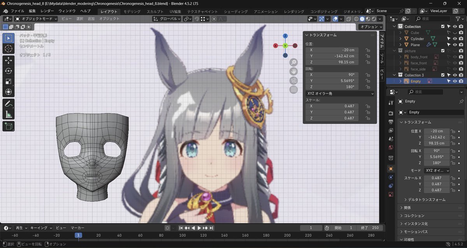
Task: Disable rendering for Cube via camera icon
Action: (461, 33)
